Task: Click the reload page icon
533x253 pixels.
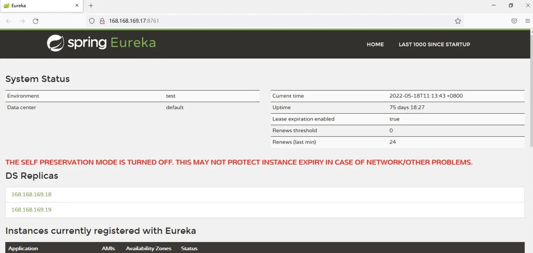Action: (x=35, y=21)
